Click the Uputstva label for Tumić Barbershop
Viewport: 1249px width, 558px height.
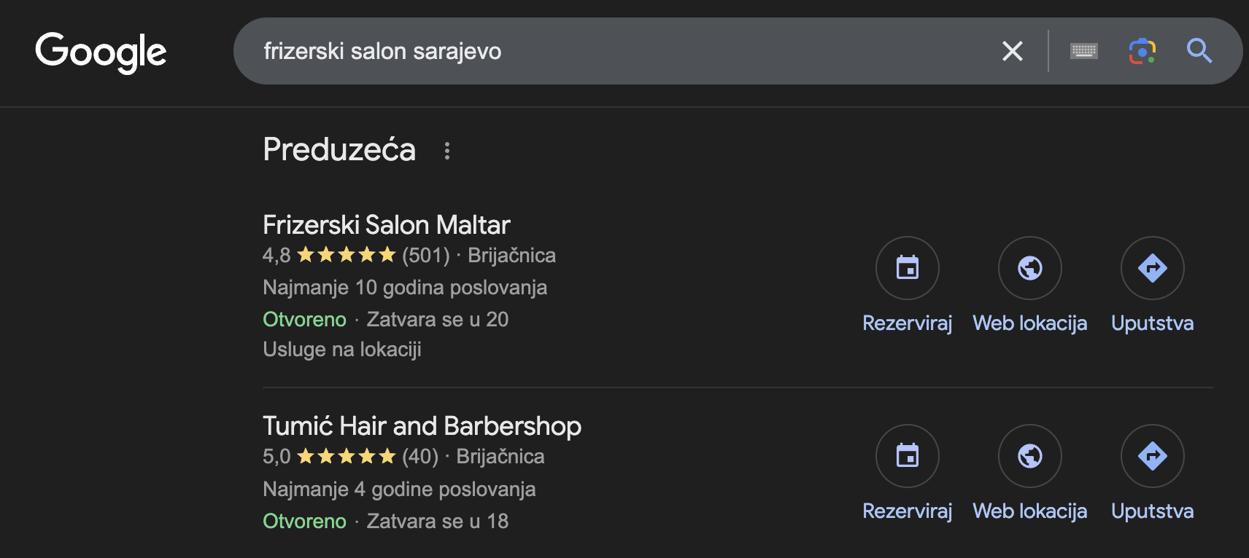tap(1153, 511)
